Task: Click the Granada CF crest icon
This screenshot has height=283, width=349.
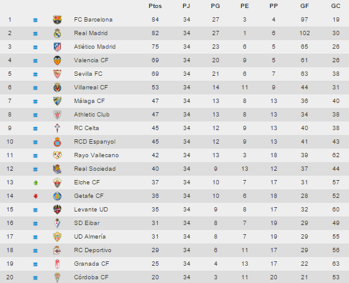Action: click(57, 264)
